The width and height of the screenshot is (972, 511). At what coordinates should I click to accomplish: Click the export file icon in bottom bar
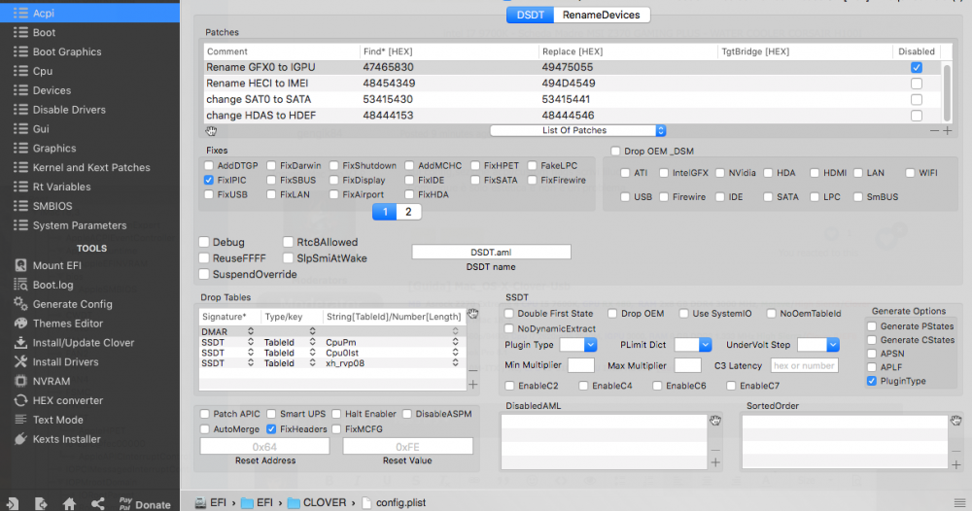coord(41,503)
